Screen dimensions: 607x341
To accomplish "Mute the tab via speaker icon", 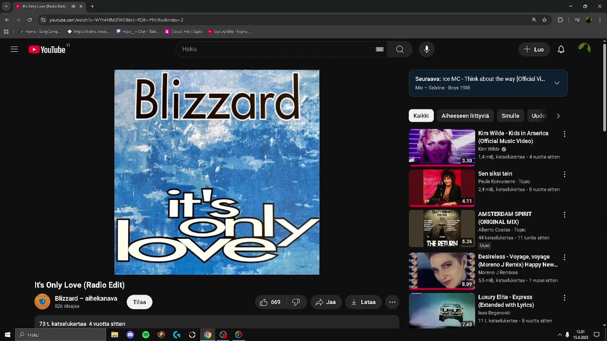I will [x=73, y=7].
